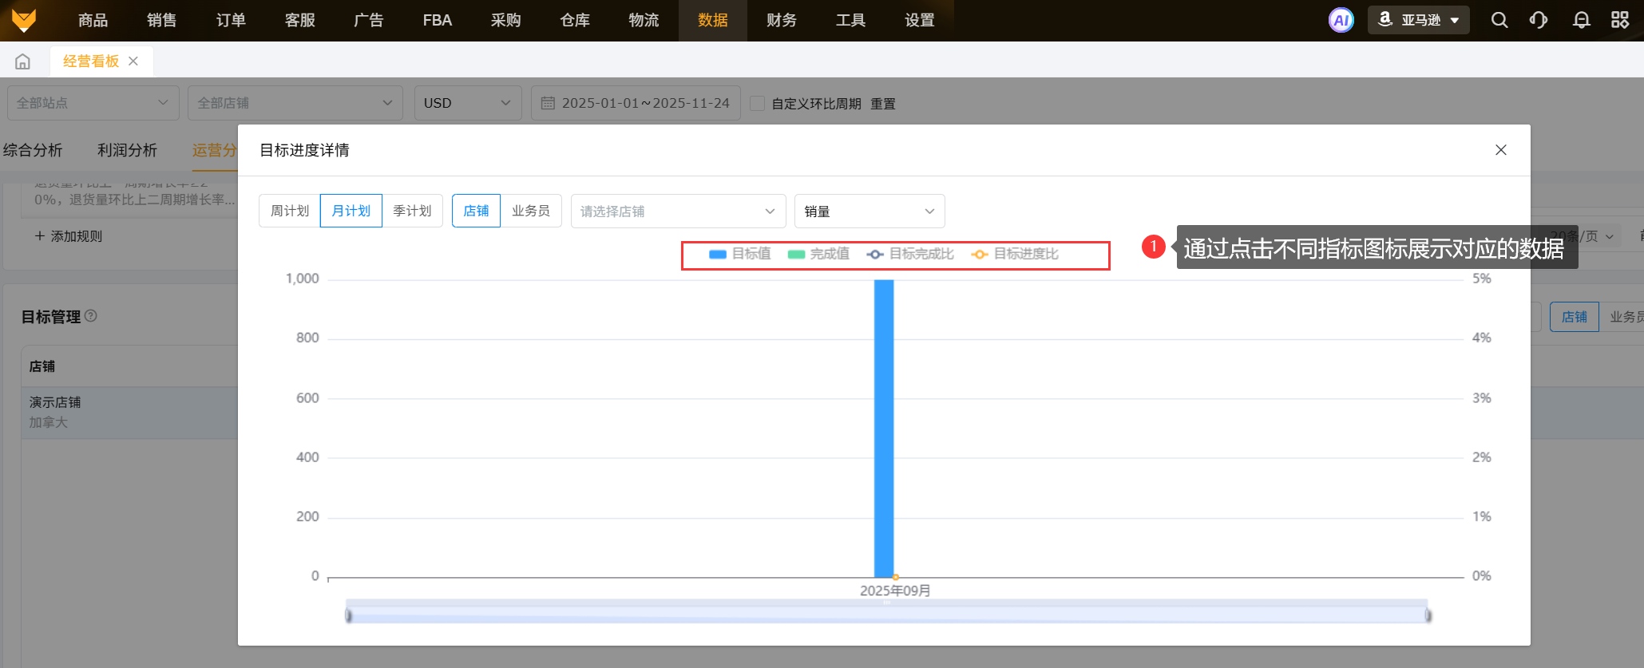Click the date range 2025-01-01~2025-11-24 field
1644x668 pixels.
(636, 103)
